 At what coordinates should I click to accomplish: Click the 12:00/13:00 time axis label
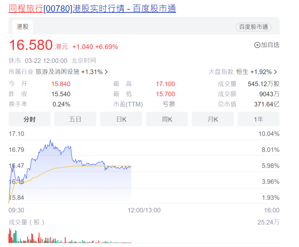click(144, 210)
